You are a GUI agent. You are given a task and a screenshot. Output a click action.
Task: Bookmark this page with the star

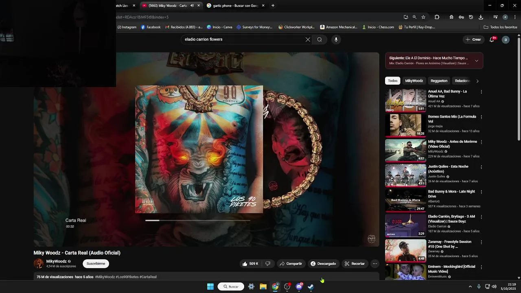(x=423, y=17)
